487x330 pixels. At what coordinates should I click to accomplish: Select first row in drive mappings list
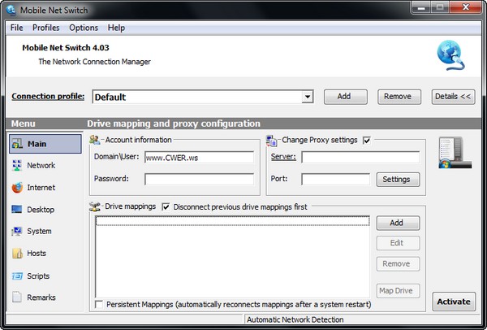coord(232,221)
